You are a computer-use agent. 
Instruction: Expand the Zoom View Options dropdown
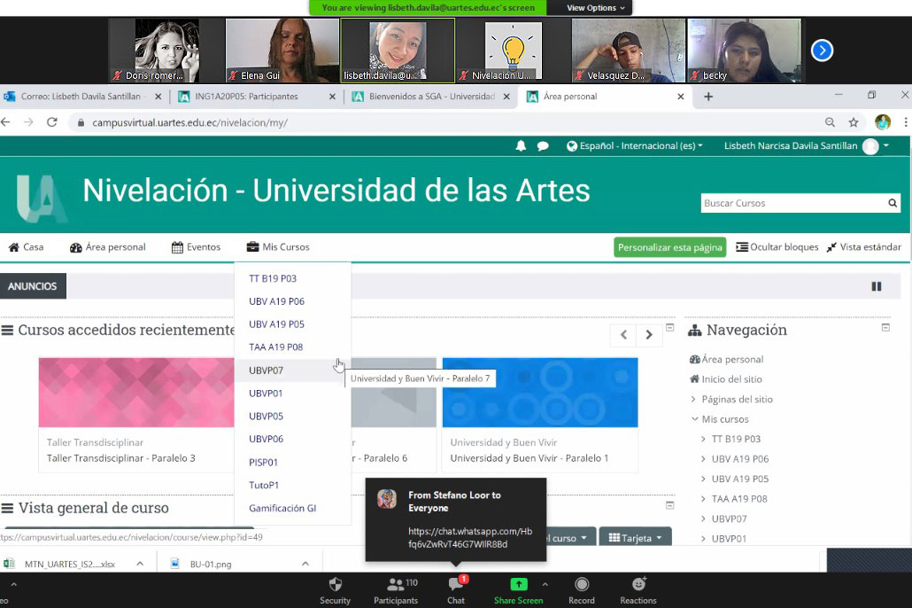(596, 8)
